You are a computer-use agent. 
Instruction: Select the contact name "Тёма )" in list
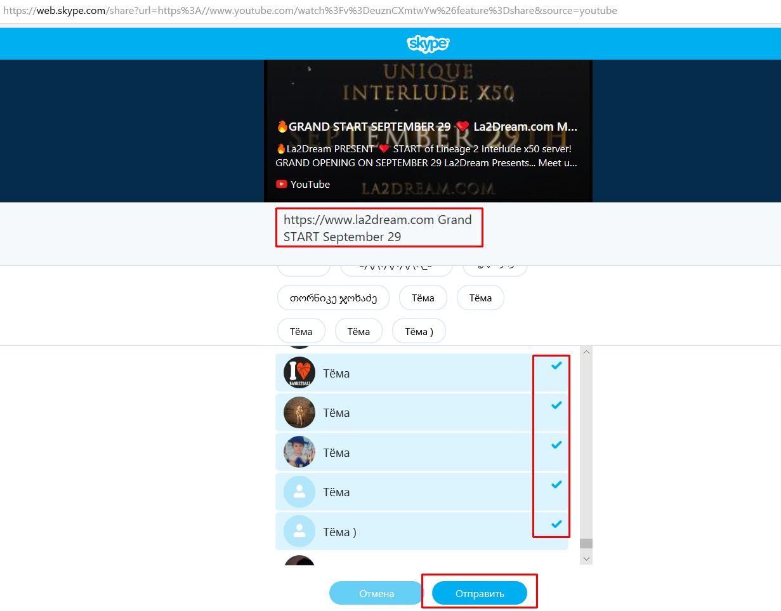tap(340, 532)
